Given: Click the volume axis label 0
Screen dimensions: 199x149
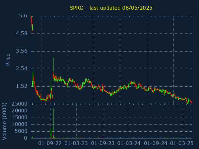Looking at the screenshot, I should coord(25,138).
